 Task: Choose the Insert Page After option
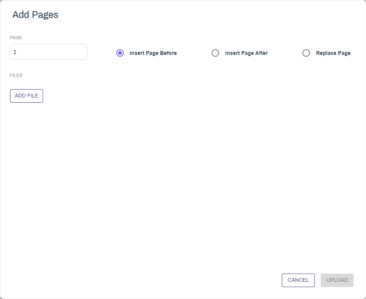[x=215, y=53]
